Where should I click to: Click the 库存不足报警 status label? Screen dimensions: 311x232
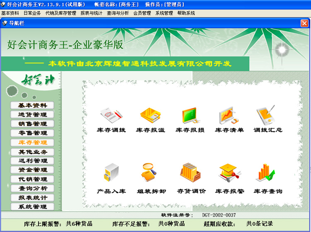click(131, 224)
